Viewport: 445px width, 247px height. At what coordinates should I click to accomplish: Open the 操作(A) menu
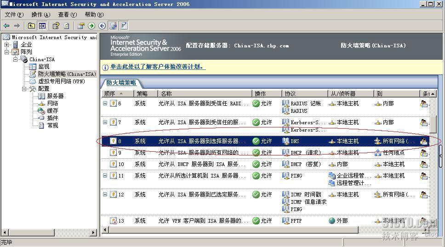coord(40,14)
